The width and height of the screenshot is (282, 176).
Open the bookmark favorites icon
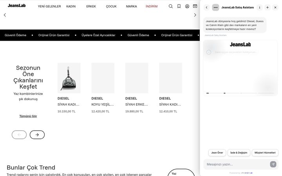pyautogui.click(x=179, y=6)
